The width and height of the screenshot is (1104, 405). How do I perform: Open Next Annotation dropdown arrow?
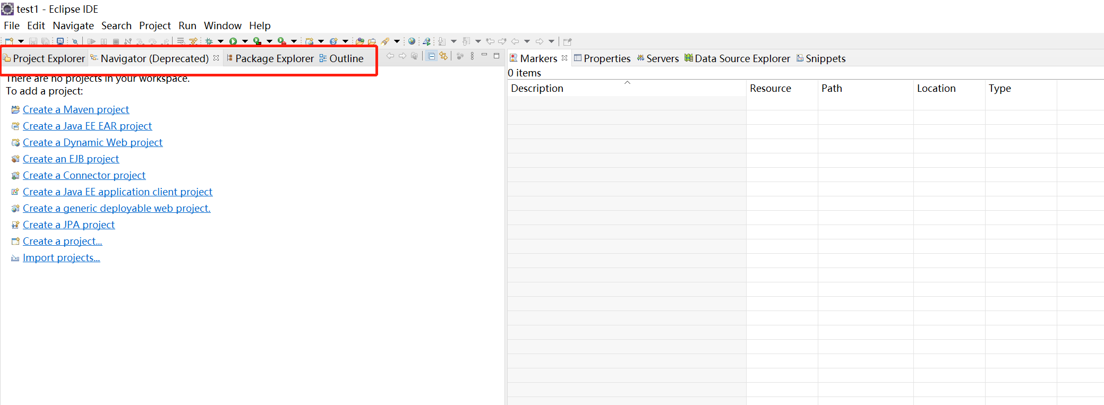453,41
